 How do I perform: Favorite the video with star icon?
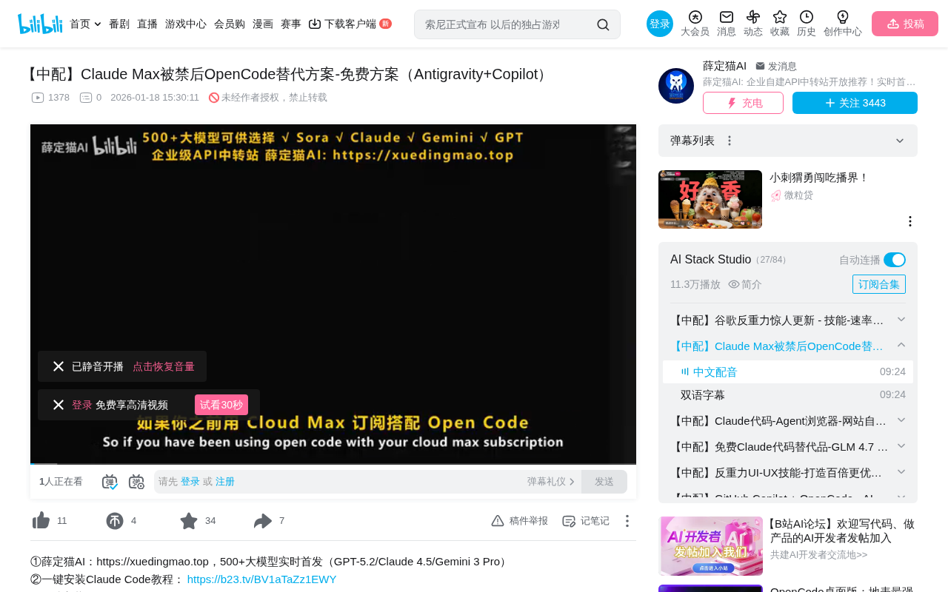pos(189,521)
